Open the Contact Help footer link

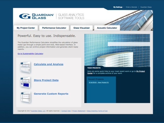pyautogui.click(x=66, y=111)
